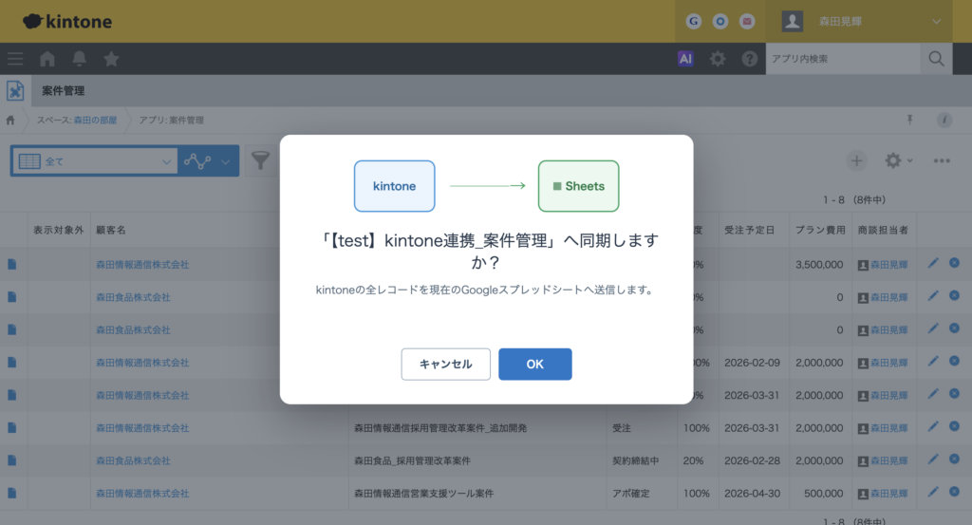Delete the 3,500,000 plan row
The height and width of the screenshot is (525, 972).
click(954, 263)
